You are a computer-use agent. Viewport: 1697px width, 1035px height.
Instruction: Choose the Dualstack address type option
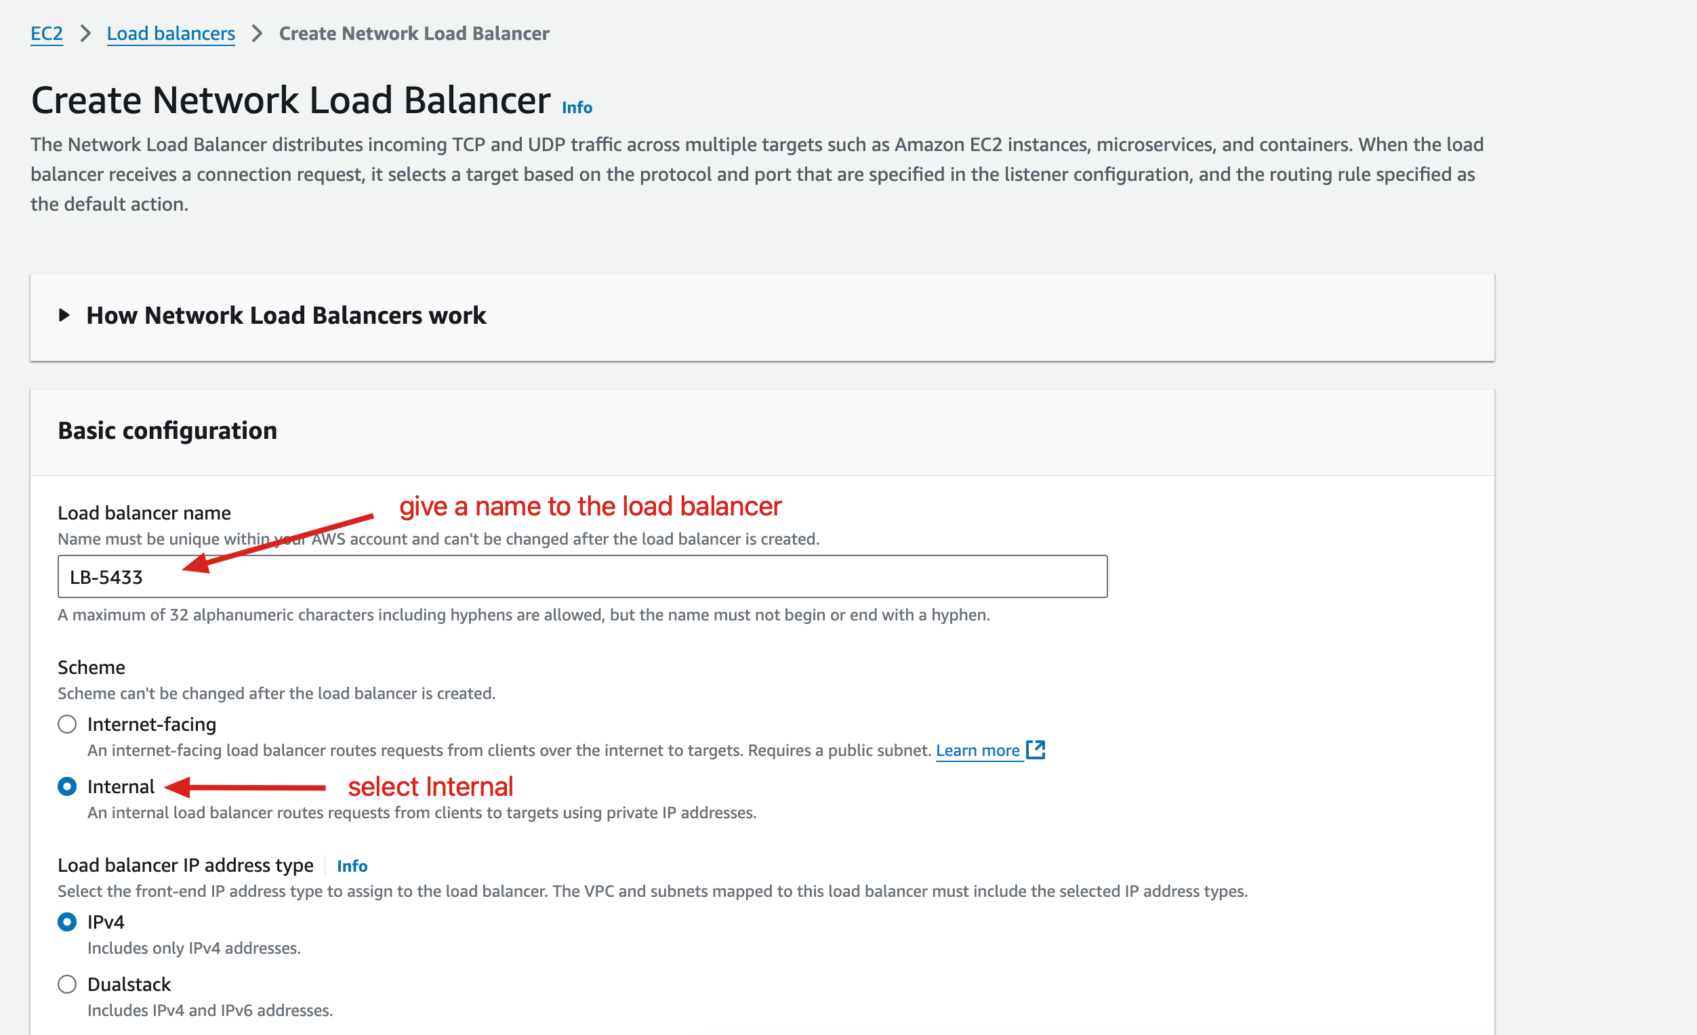coord(67,984)
